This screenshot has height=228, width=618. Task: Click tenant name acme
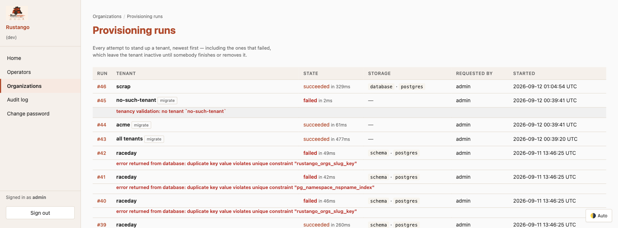tap(123, 125)
